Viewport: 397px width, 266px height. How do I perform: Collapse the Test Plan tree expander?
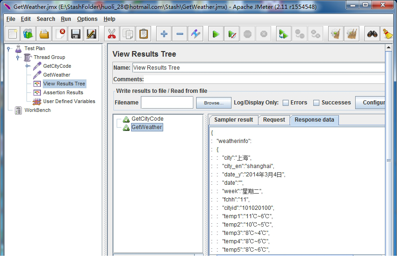coord(9,49)
